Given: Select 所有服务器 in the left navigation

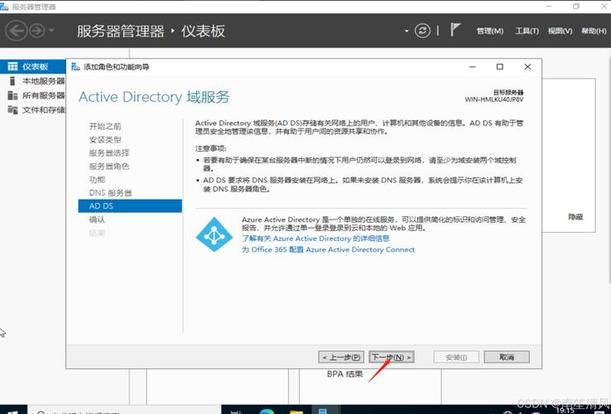Looking at the screenshot, I should [x=33, y=95].
